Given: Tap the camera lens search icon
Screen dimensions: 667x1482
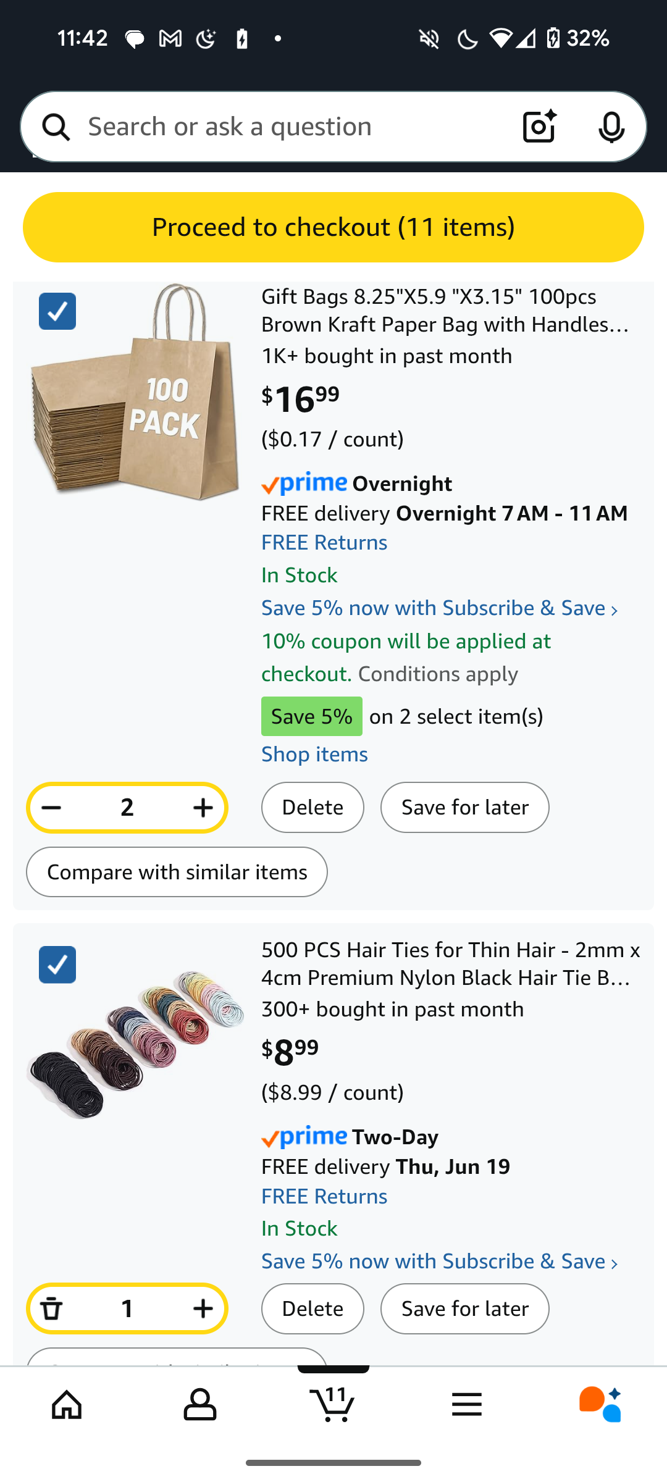Looking at the screenshot, I should click(539, 127).
